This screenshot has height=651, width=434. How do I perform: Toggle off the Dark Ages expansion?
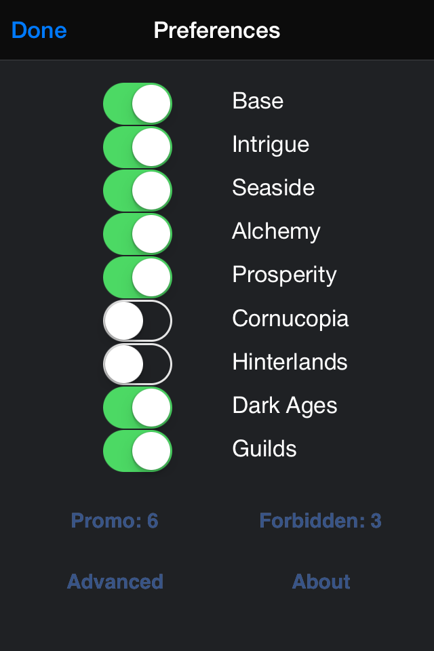137,407
